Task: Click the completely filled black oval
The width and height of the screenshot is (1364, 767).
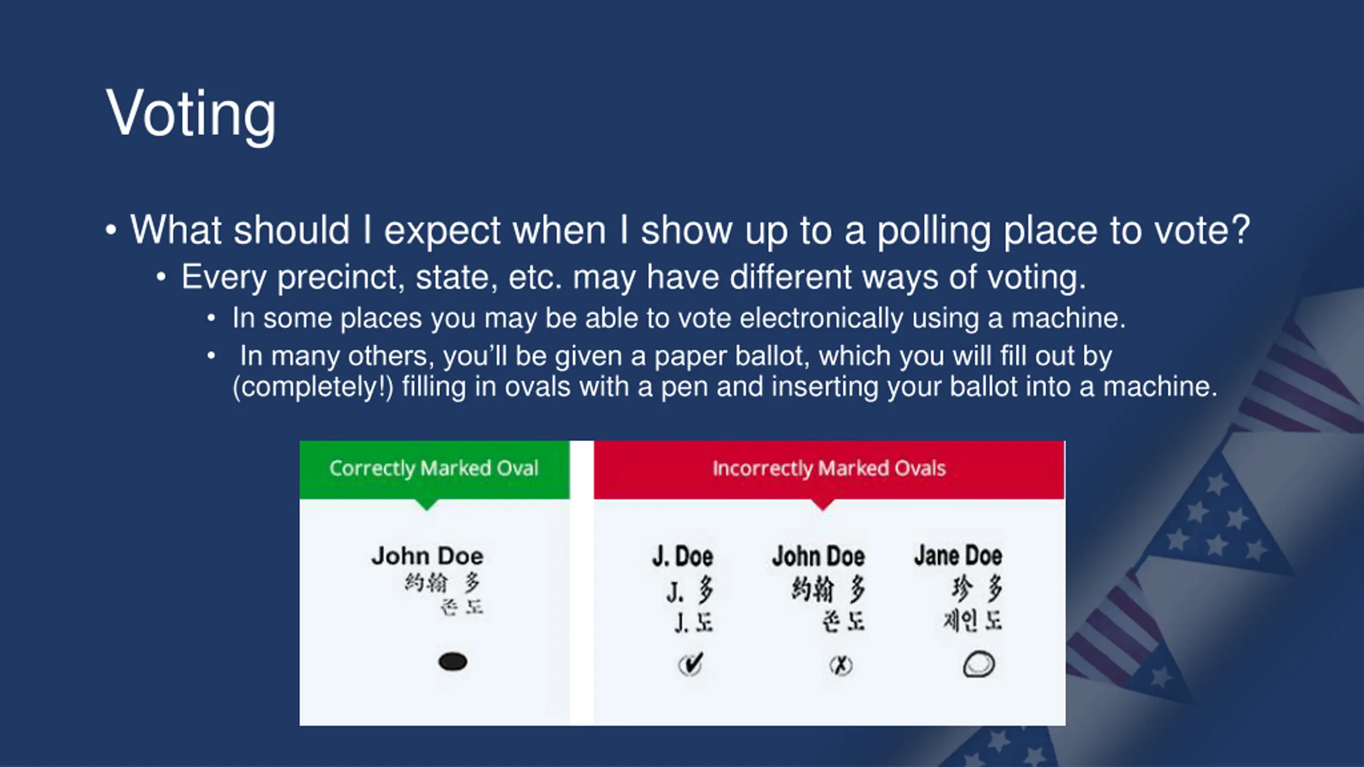Action: pyautogui.click(x=452, y=662)
